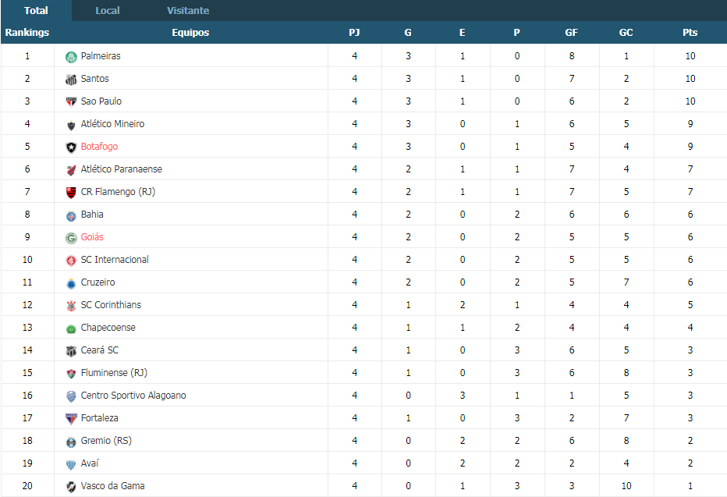The image size is (727, 497).
Task: Open the Botafogo team link
Action: pos(99,147)
